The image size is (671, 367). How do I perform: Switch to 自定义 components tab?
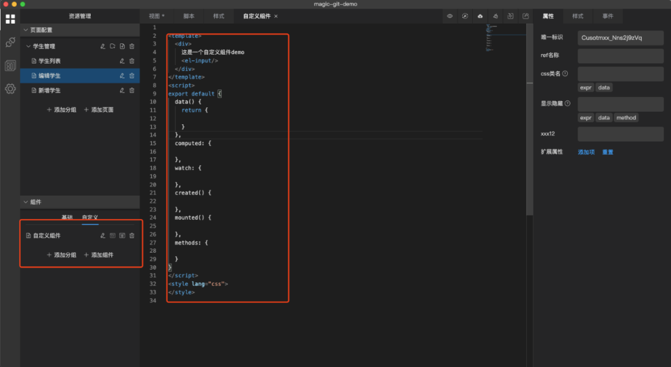pos(90,217)
